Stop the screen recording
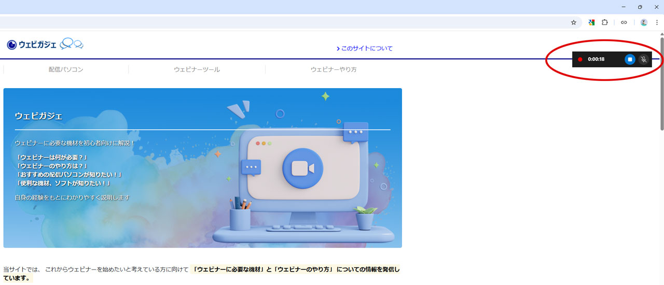The height and width of the screenshot is (285, 664). click(x=630, y=59)
